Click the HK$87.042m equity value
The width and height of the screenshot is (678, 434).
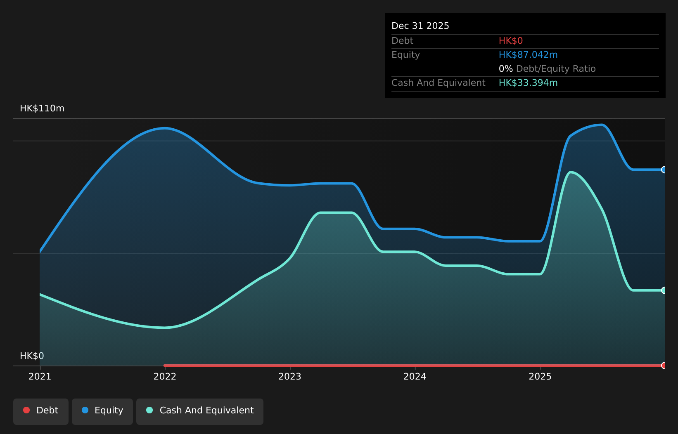[528, 55]
